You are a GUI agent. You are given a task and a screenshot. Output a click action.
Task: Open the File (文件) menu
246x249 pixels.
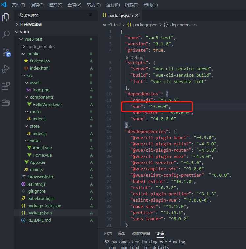(x=18, y=5)
